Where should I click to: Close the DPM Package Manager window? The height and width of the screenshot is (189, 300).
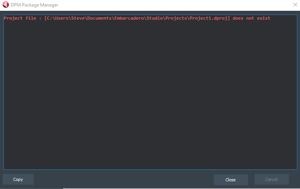click(295, 5)
